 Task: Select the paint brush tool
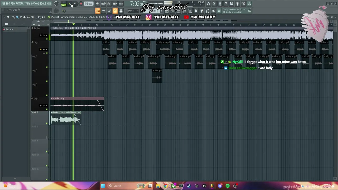tap(17, 17)
